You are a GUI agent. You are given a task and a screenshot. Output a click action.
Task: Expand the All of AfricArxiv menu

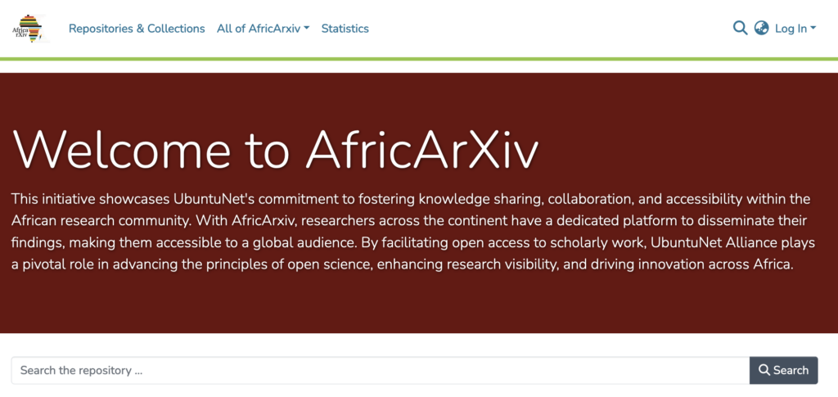tap(263, 29)
